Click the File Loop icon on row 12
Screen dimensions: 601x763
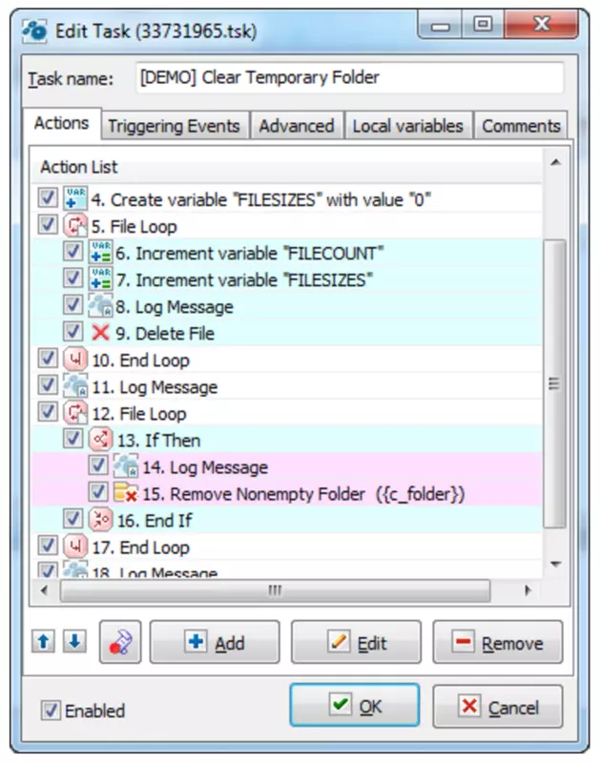tap(75, 413)
